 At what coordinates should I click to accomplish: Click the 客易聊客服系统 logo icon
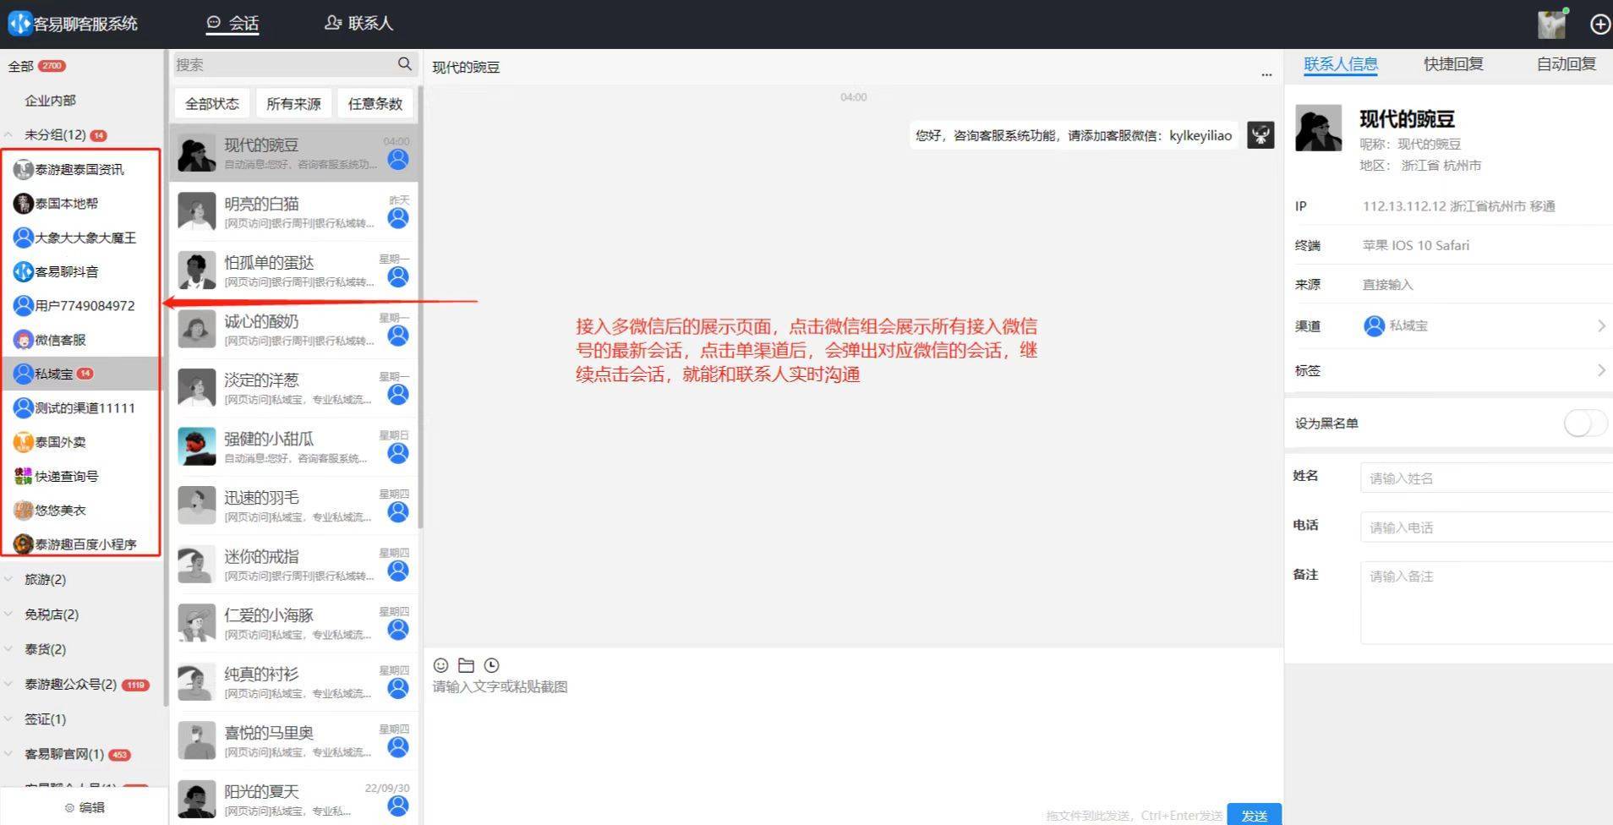coord(19,23)
